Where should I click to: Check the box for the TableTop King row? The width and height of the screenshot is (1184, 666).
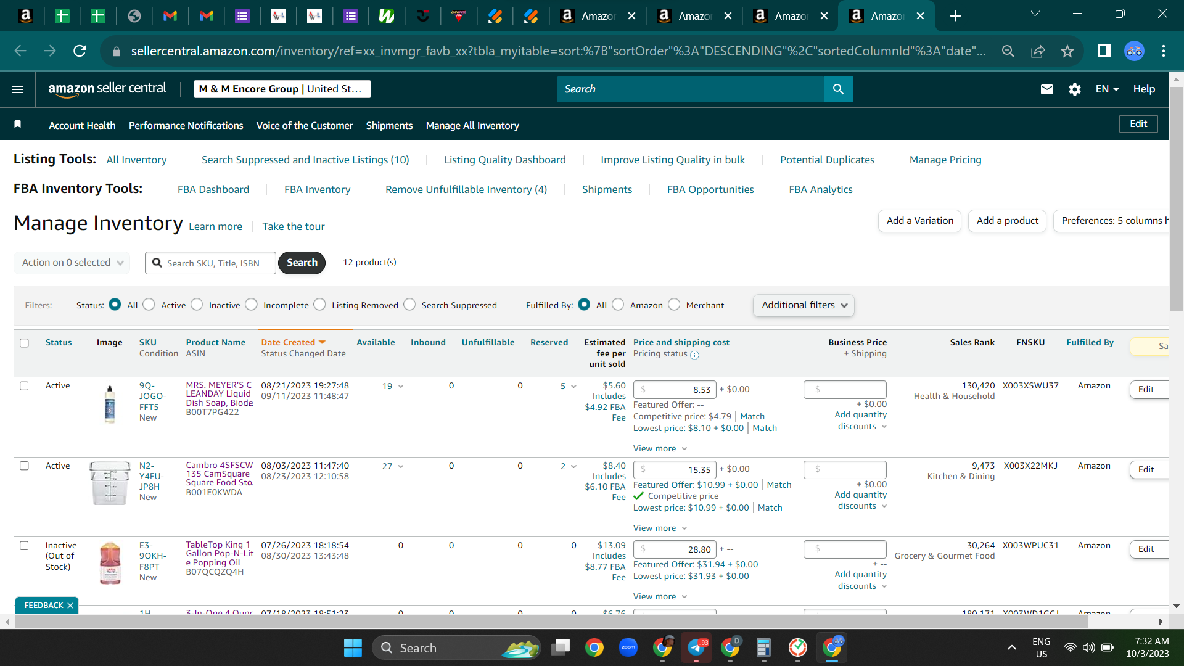tap(24, 546)
